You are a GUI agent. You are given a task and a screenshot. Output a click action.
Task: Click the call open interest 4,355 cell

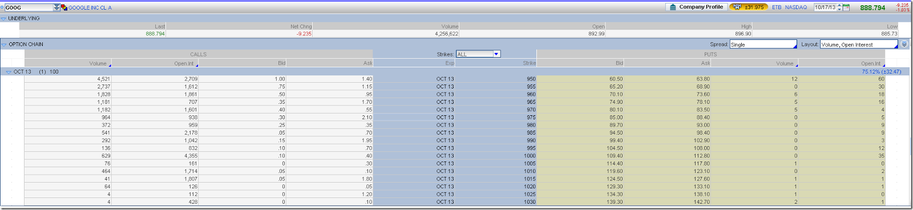click(191, 156)
